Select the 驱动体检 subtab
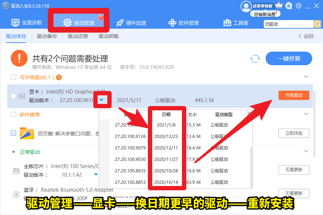This screenshot has height=215, width=323. (16, 36)
